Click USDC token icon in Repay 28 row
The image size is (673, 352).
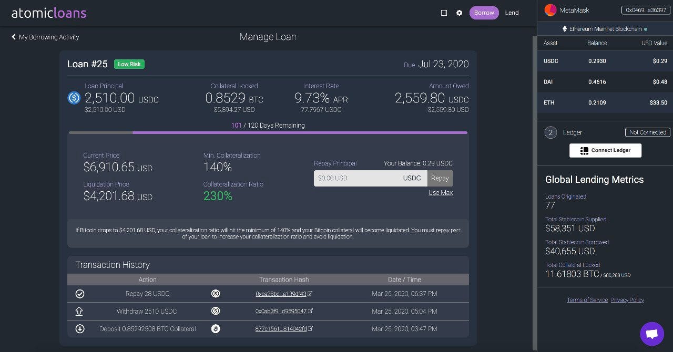coord(216,294)
